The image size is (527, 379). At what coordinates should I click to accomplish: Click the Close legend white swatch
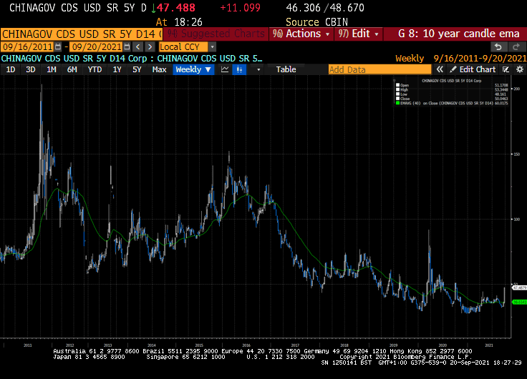[397, 99]
